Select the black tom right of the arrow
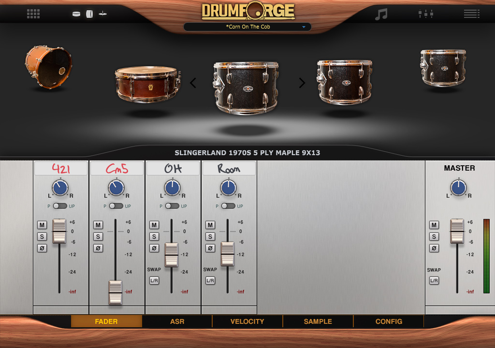The image size is (495, 348). 345,82
